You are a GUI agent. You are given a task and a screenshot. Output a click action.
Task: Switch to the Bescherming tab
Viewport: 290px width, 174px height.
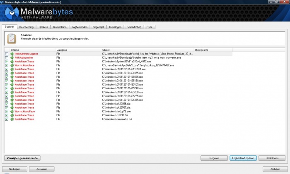pyautogui.click(x=27, y=27)
